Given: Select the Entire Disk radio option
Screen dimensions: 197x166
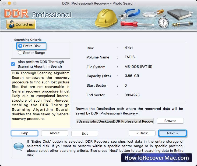Looking at the screenshot, I should [x=31, y=46].
